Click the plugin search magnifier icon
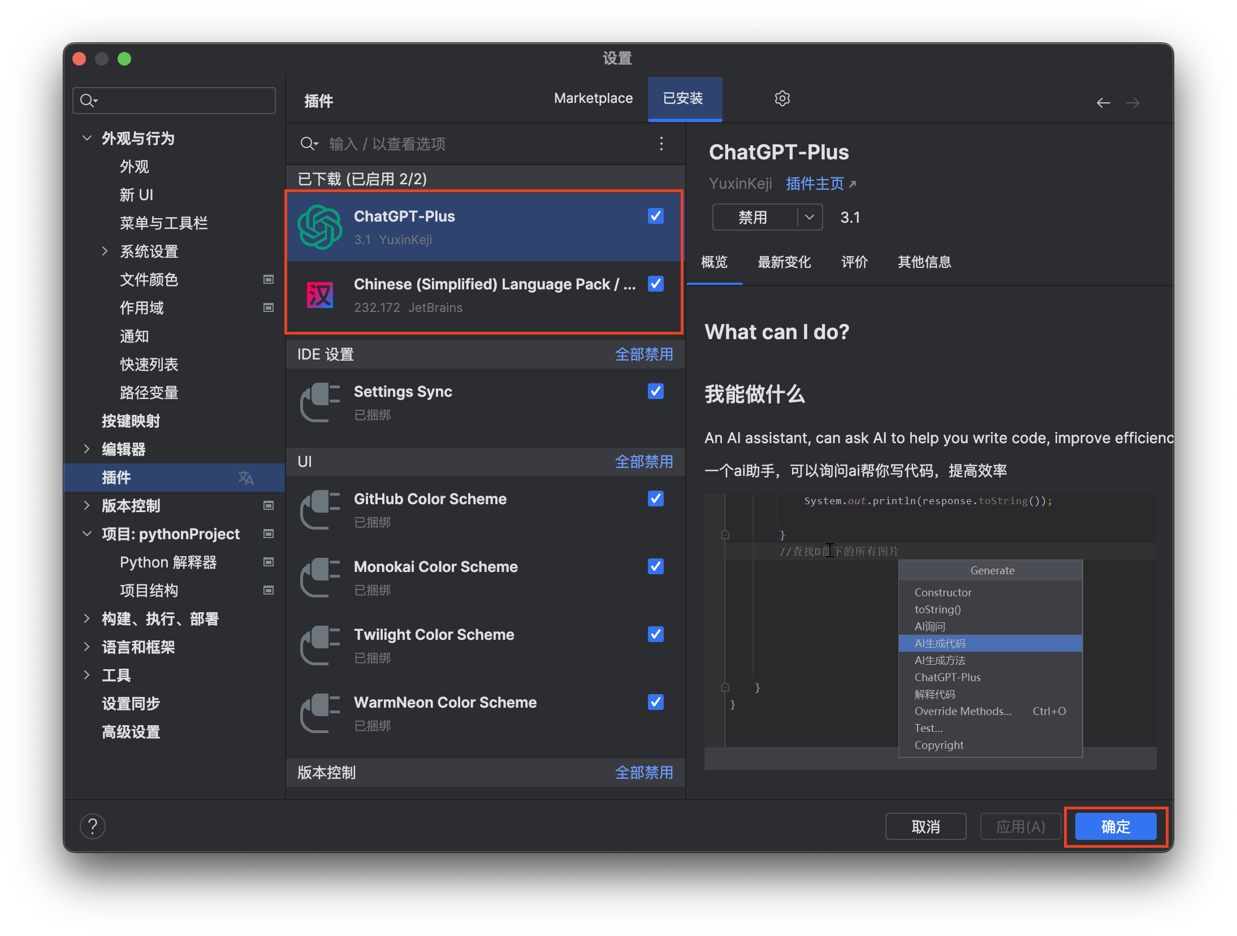This screenshot has height=936, width=1237. 309,144
